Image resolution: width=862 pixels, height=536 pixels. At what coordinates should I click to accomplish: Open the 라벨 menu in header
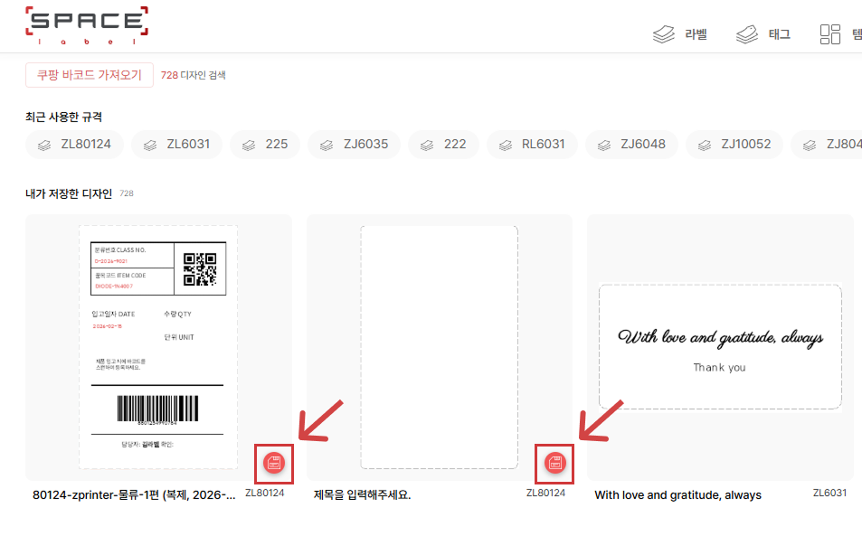[680, 34]
